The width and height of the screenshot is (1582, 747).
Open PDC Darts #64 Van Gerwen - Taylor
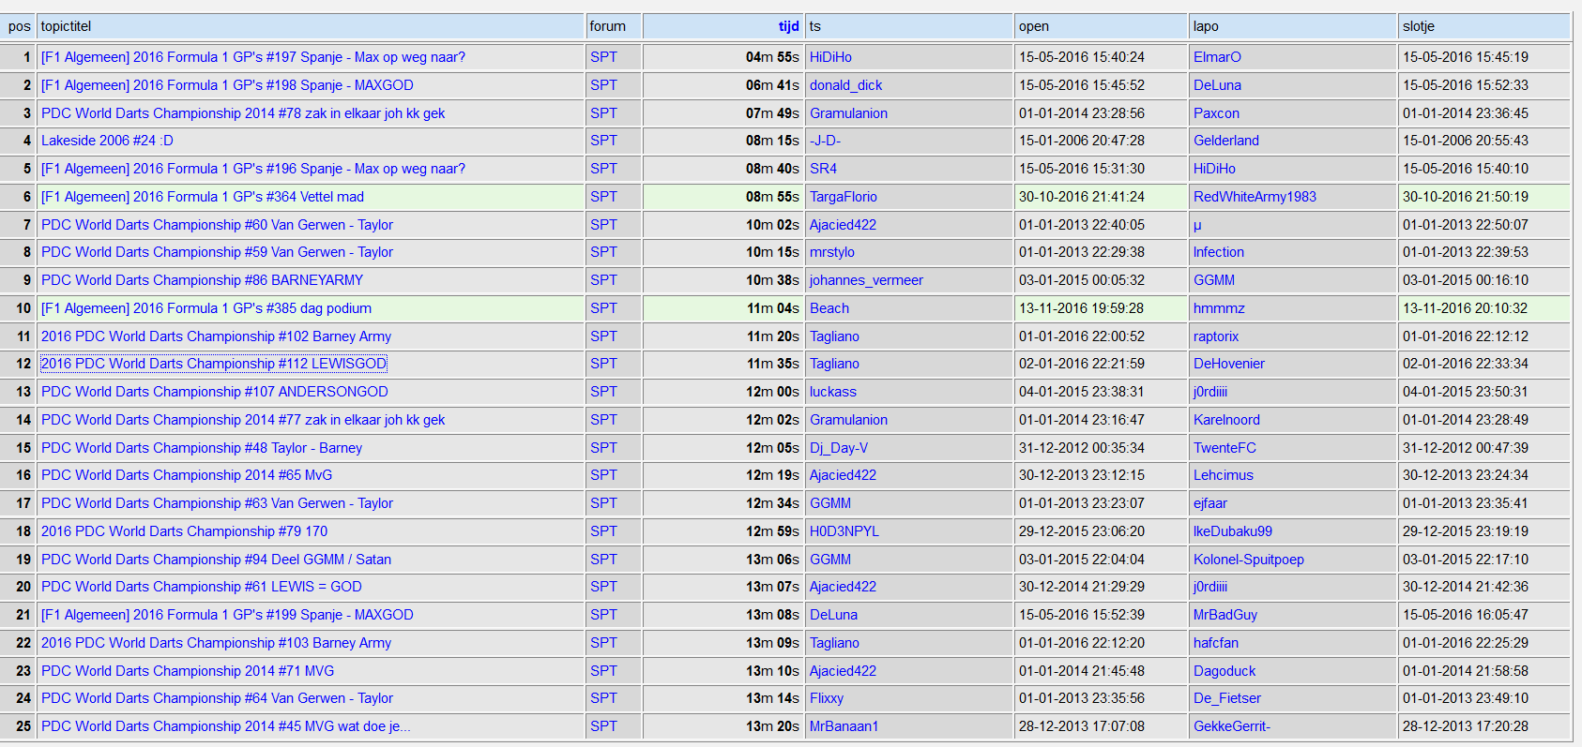pos(217,698)
